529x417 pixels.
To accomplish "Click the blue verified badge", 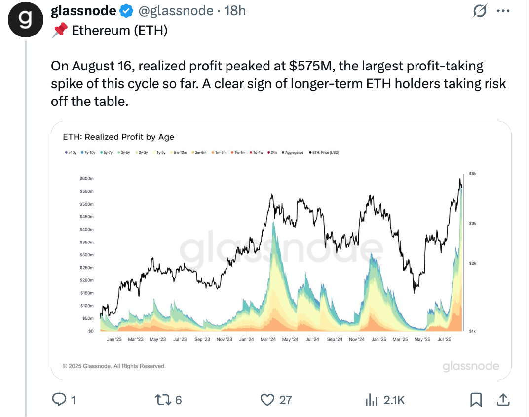I will (x=126, y=11).
